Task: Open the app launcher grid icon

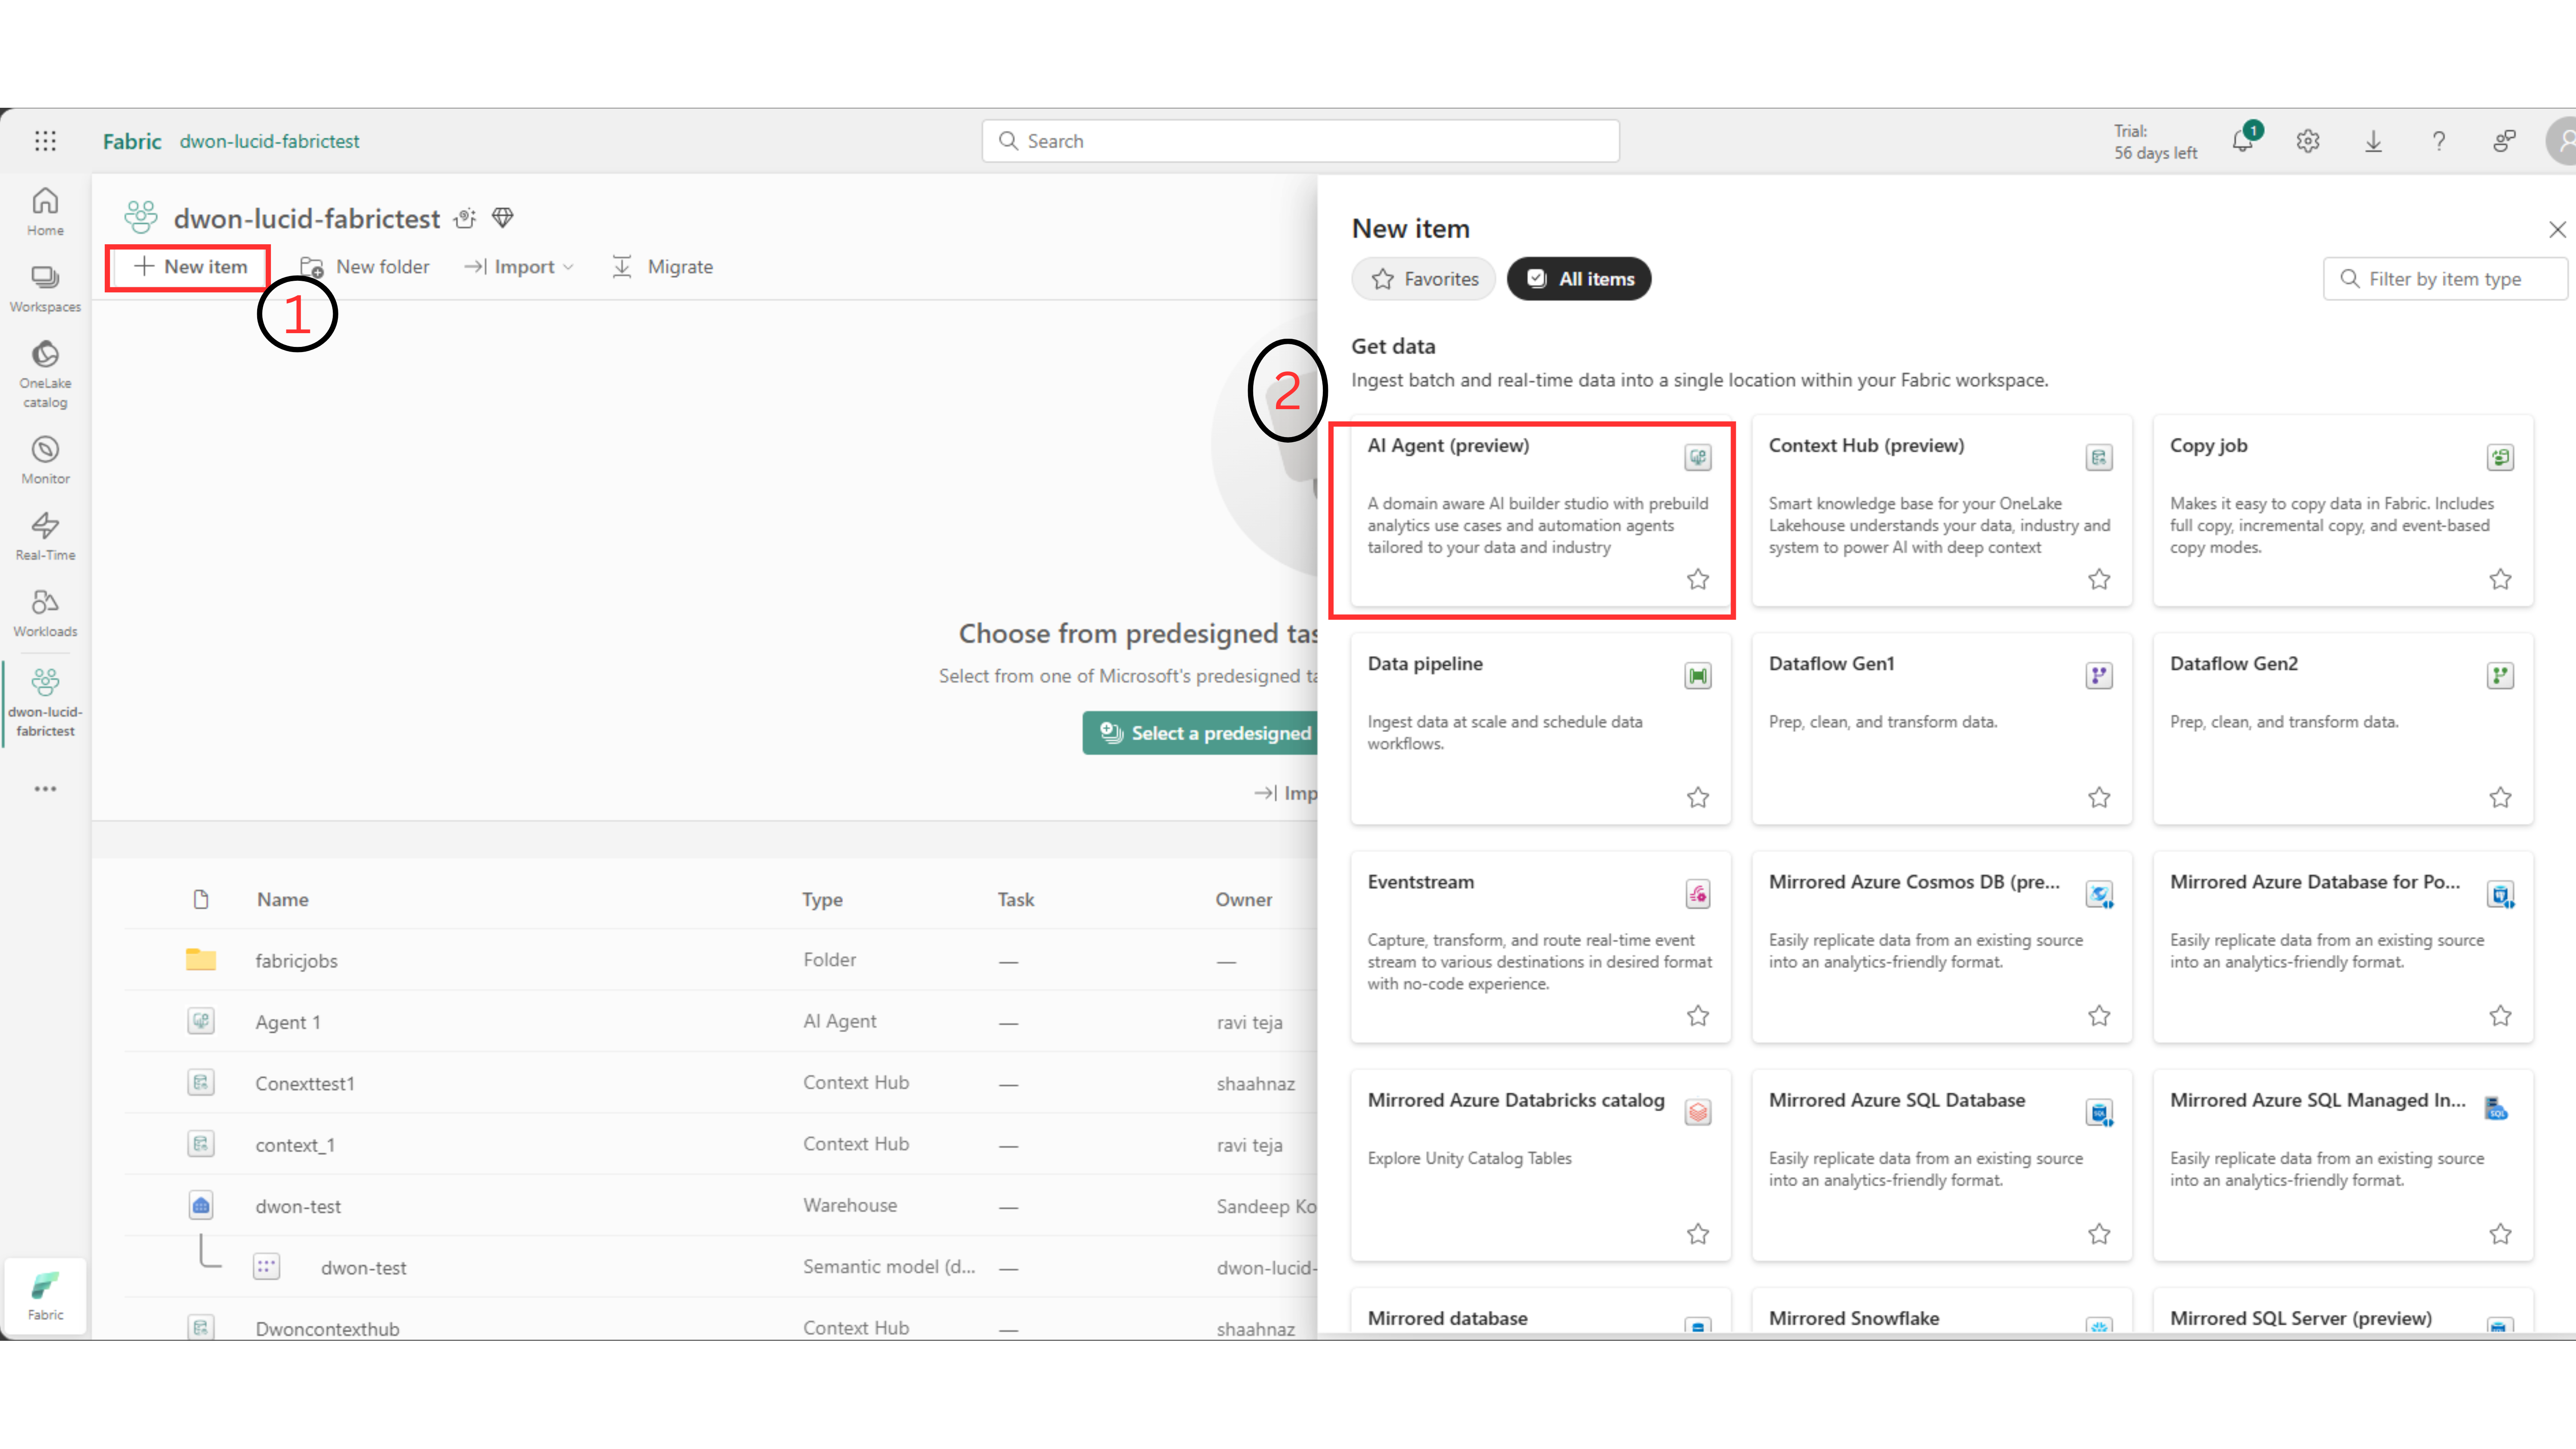Action: pos(45,141)
